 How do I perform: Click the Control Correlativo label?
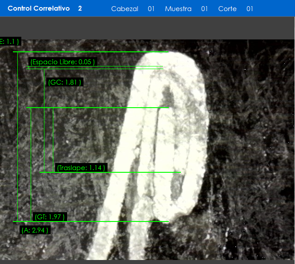point(39,8)
